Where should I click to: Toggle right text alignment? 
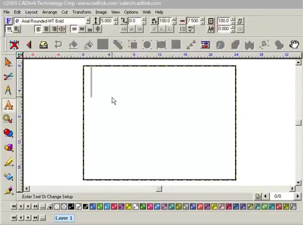[x=54, y=29]
